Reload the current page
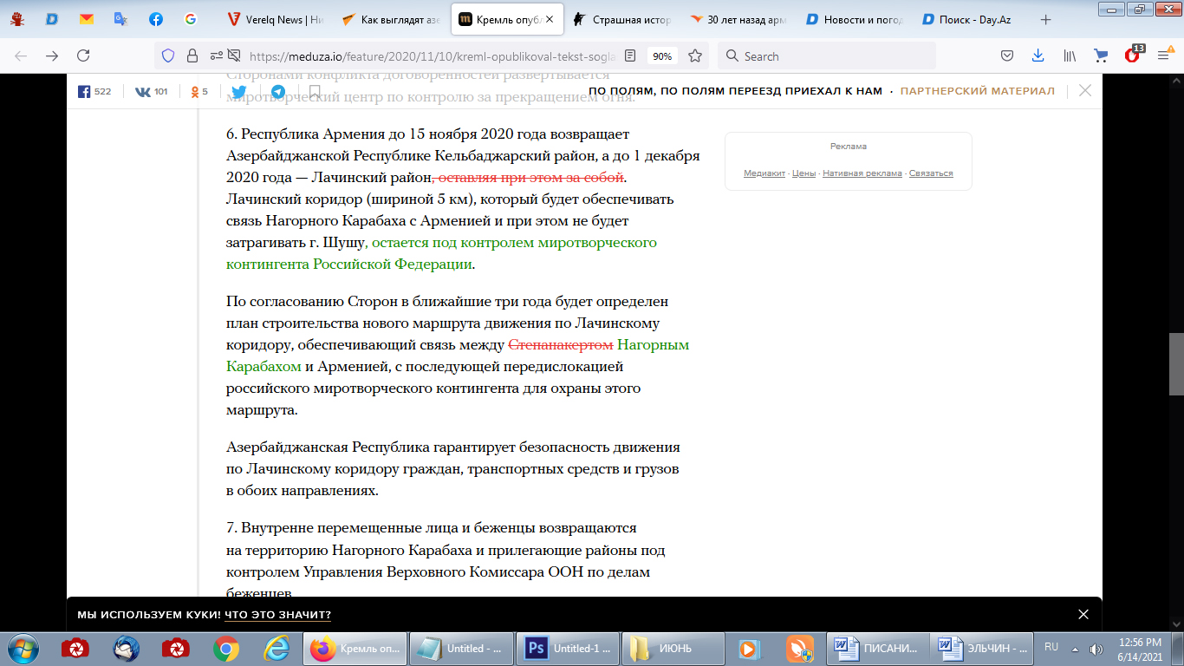1184x666 pixels. point(83,56)
